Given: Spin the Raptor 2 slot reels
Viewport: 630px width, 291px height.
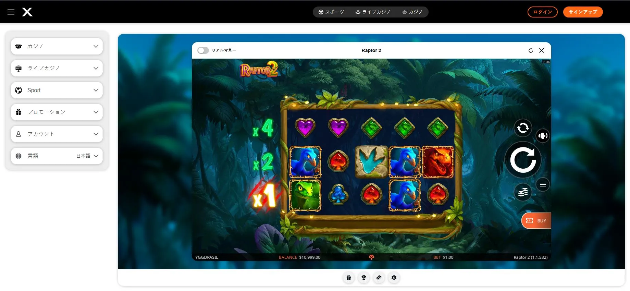Looking at the screenshot, I should (x=523, y=160).
